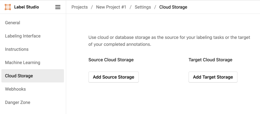Click the Source Cloud Storage heading
The image size is (260, 114).
tap(111, 60)
